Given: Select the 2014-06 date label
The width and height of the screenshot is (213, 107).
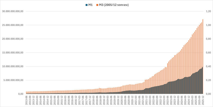Looking at the screenshot, I should (41, 100).
